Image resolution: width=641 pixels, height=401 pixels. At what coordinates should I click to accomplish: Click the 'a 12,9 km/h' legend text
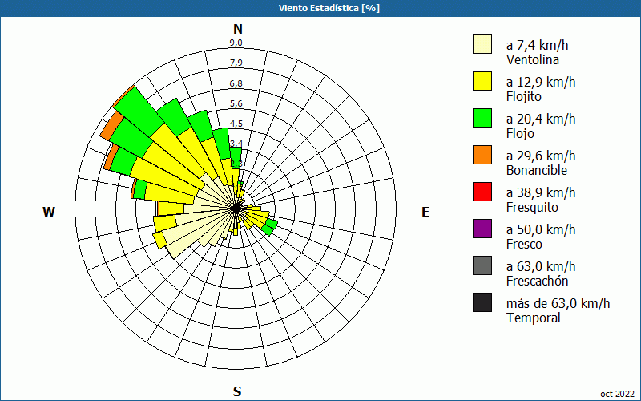coord(541,82)
